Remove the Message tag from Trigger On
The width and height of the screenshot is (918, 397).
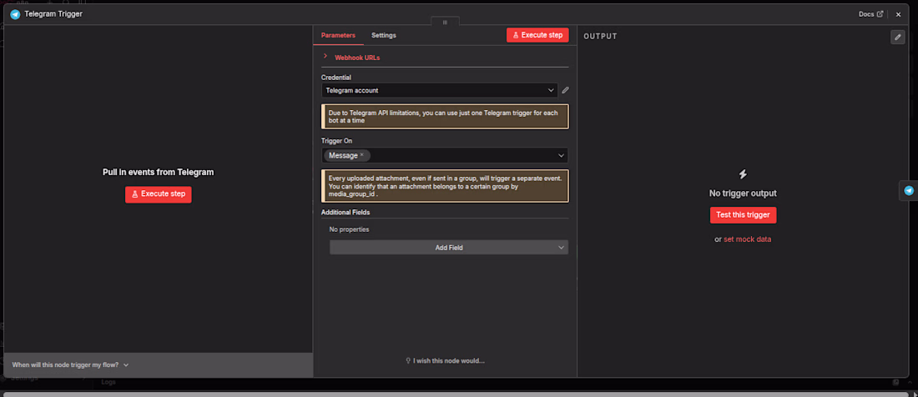click(x=362, y=155)
